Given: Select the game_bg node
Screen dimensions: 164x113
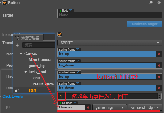Looking at the screenshot, I should (x=37, y=66).
